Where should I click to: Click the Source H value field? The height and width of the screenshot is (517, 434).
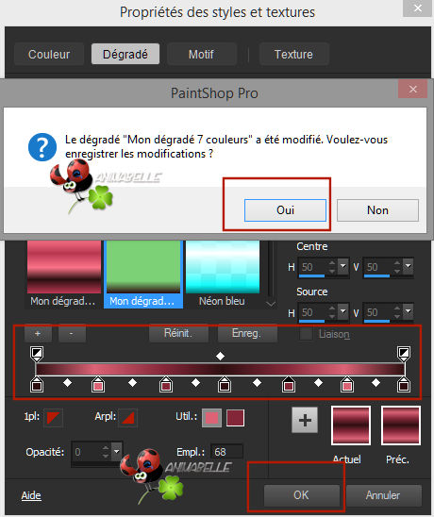click(x=313, y=312)
